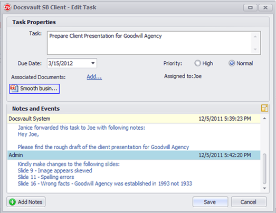Image resolution: width=276 pixels, height=213 pixels.
Task: Select High priority radio button
Action: pos(197,63)
